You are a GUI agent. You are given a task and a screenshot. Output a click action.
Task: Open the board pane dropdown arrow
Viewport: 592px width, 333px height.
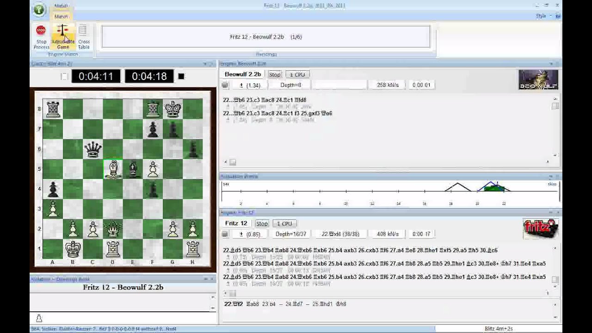click(x=205, y=64)
